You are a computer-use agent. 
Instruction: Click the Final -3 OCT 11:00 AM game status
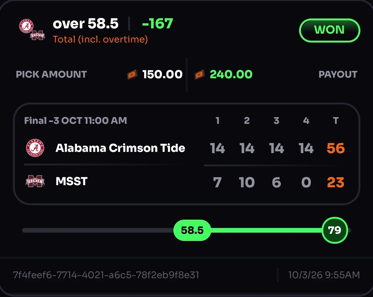pyautogui.click(x=75, y=120)
